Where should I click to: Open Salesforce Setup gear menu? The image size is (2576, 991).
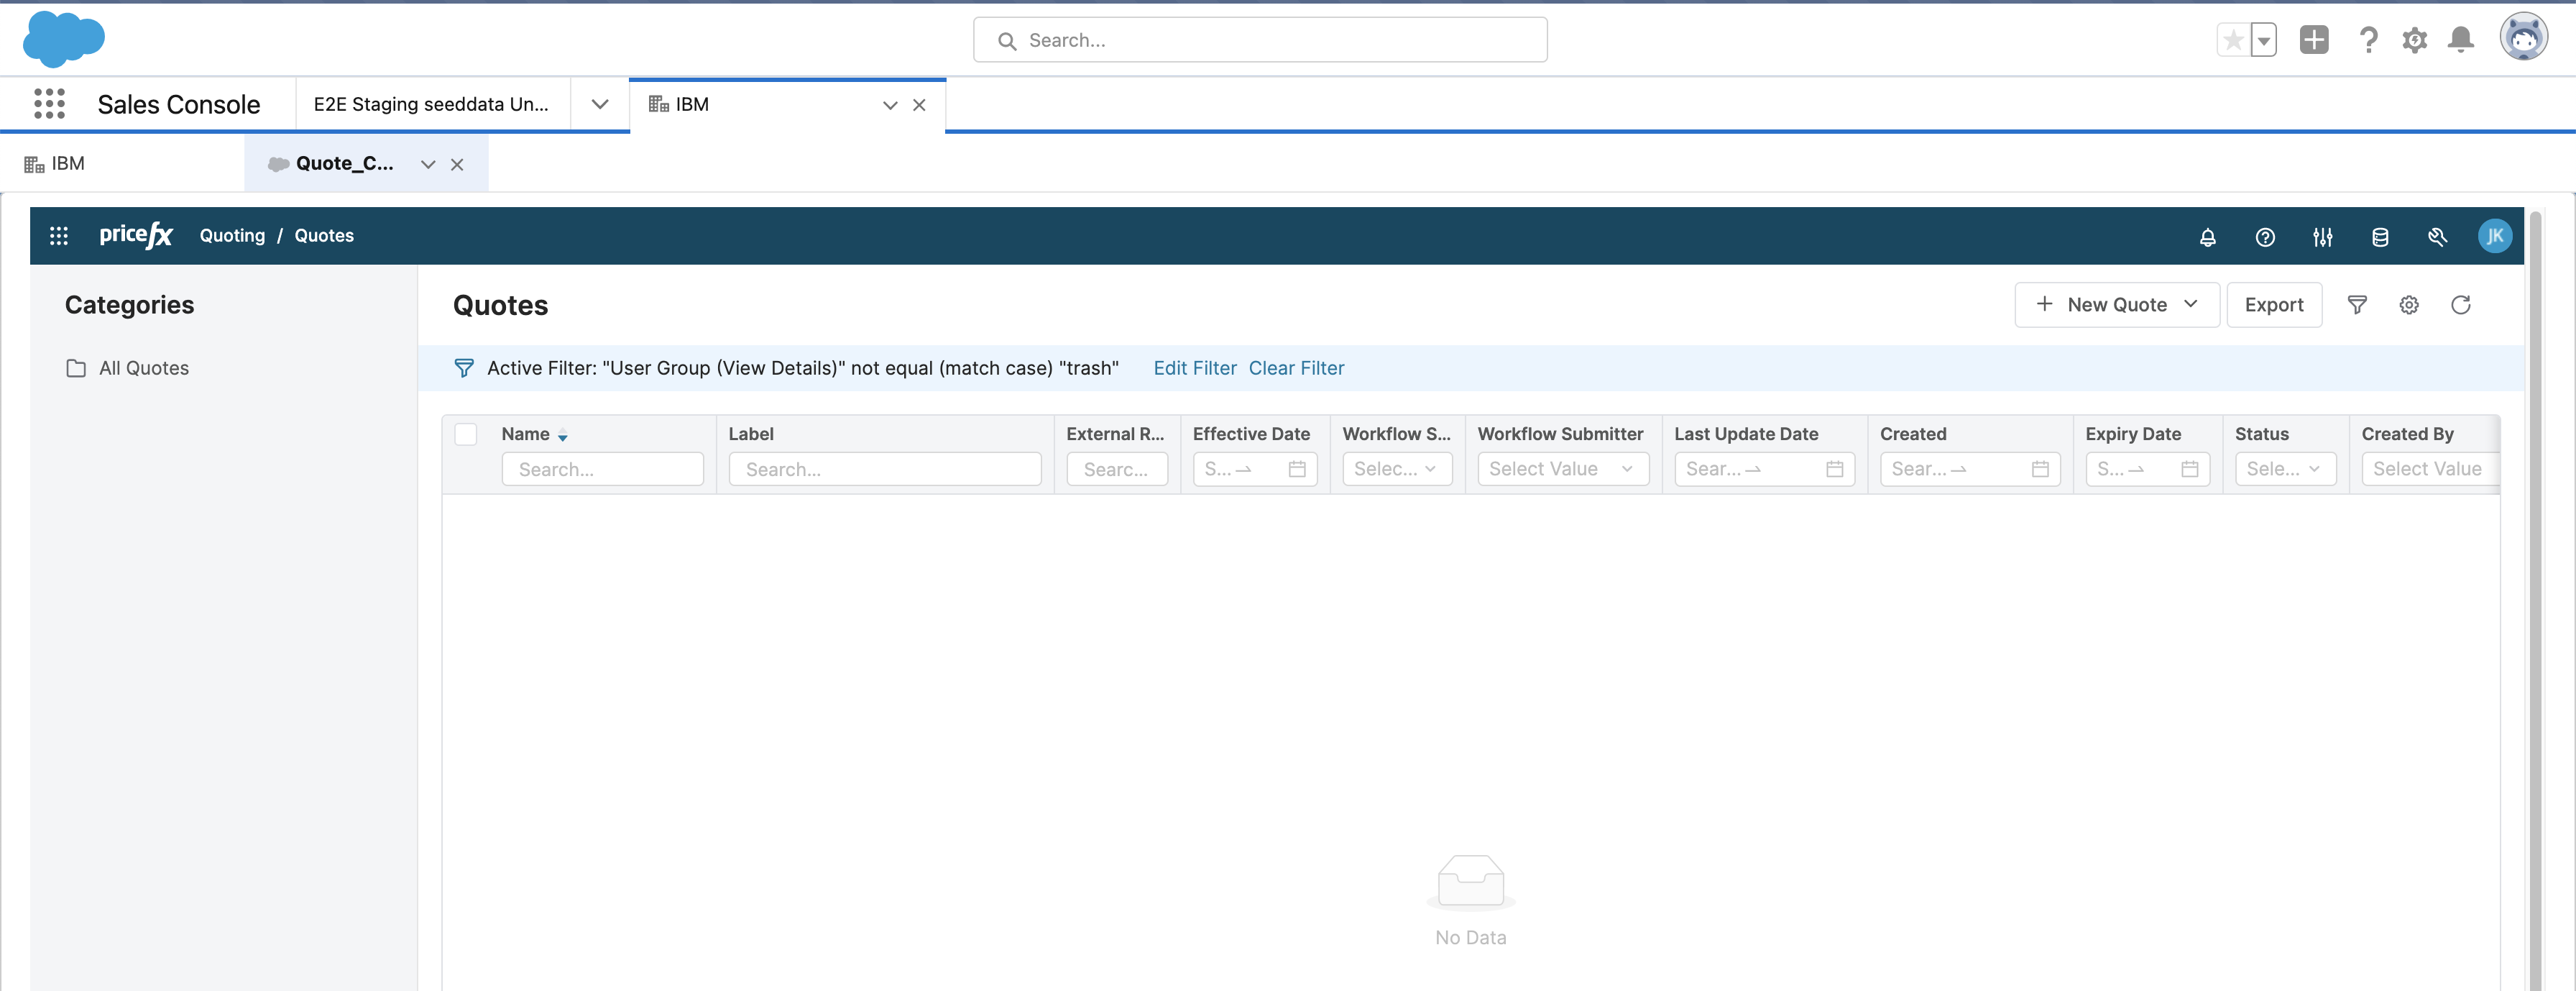coord(2414,40)
